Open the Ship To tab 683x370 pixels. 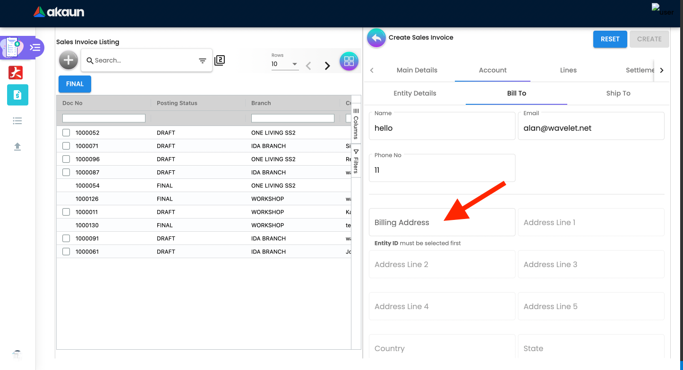[x=618, y=93]
